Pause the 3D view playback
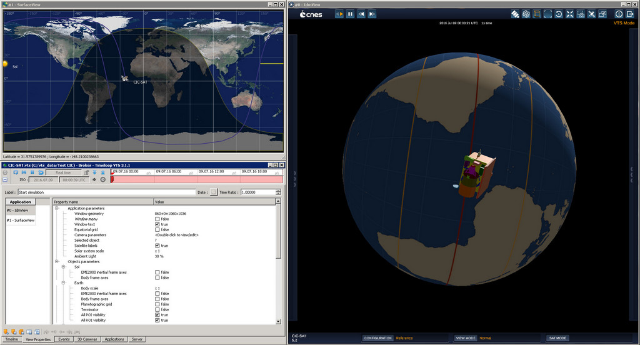 350,14
